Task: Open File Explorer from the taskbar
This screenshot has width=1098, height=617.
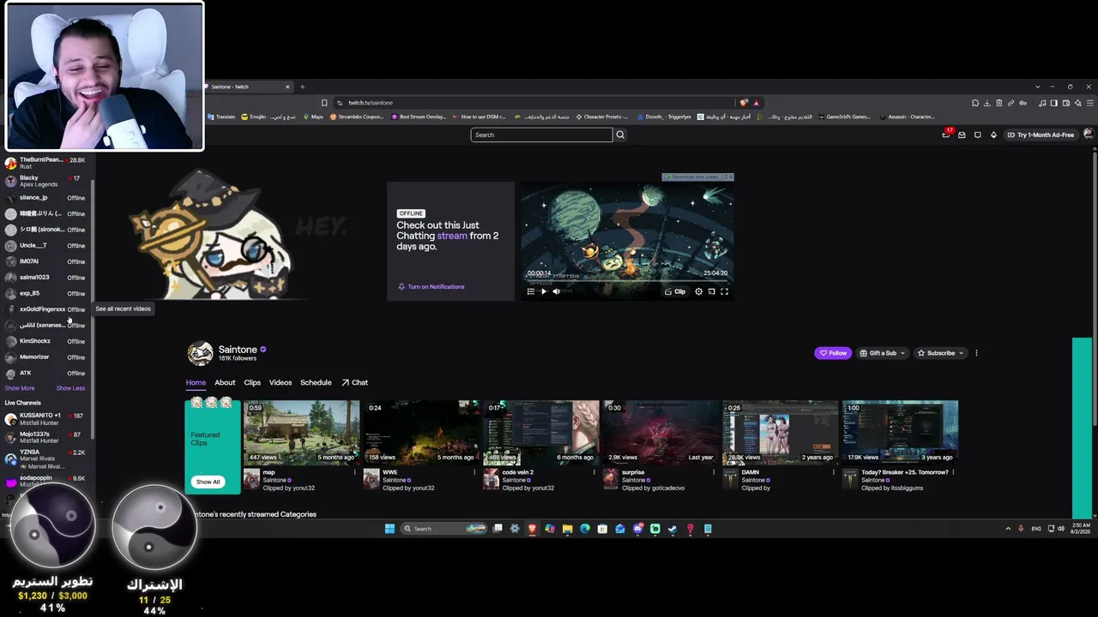Action: pyautogui.click(x=567, y=529)
